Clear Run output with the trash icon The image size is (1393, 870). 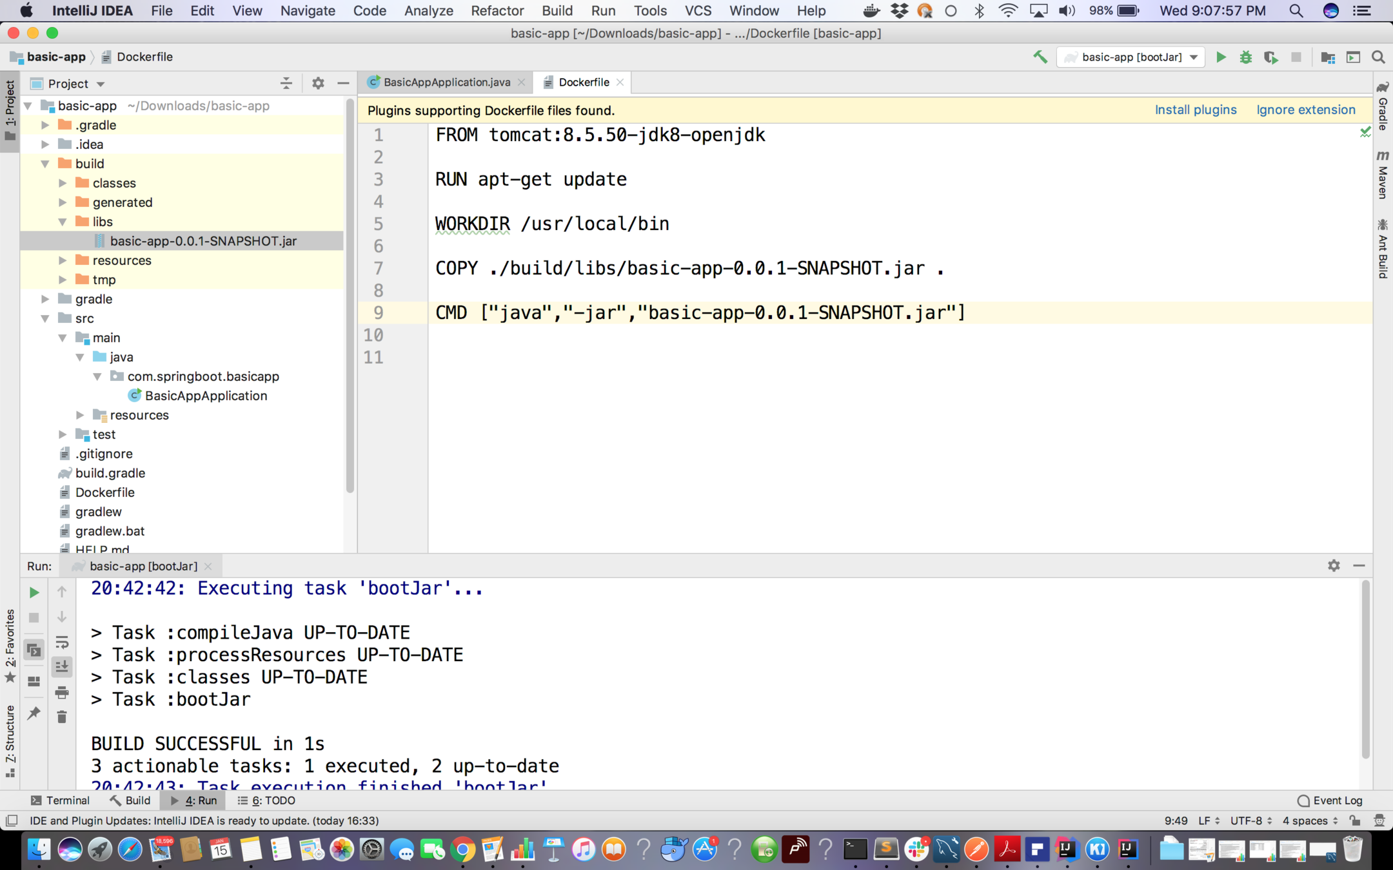[x=62, y=717]
